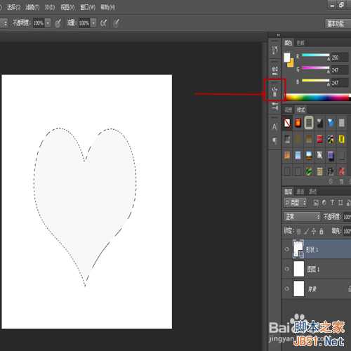Click the Essentials workspace button
Image resolution: width=351 pixels, height=351 pixels.
(x=336, y=24)
